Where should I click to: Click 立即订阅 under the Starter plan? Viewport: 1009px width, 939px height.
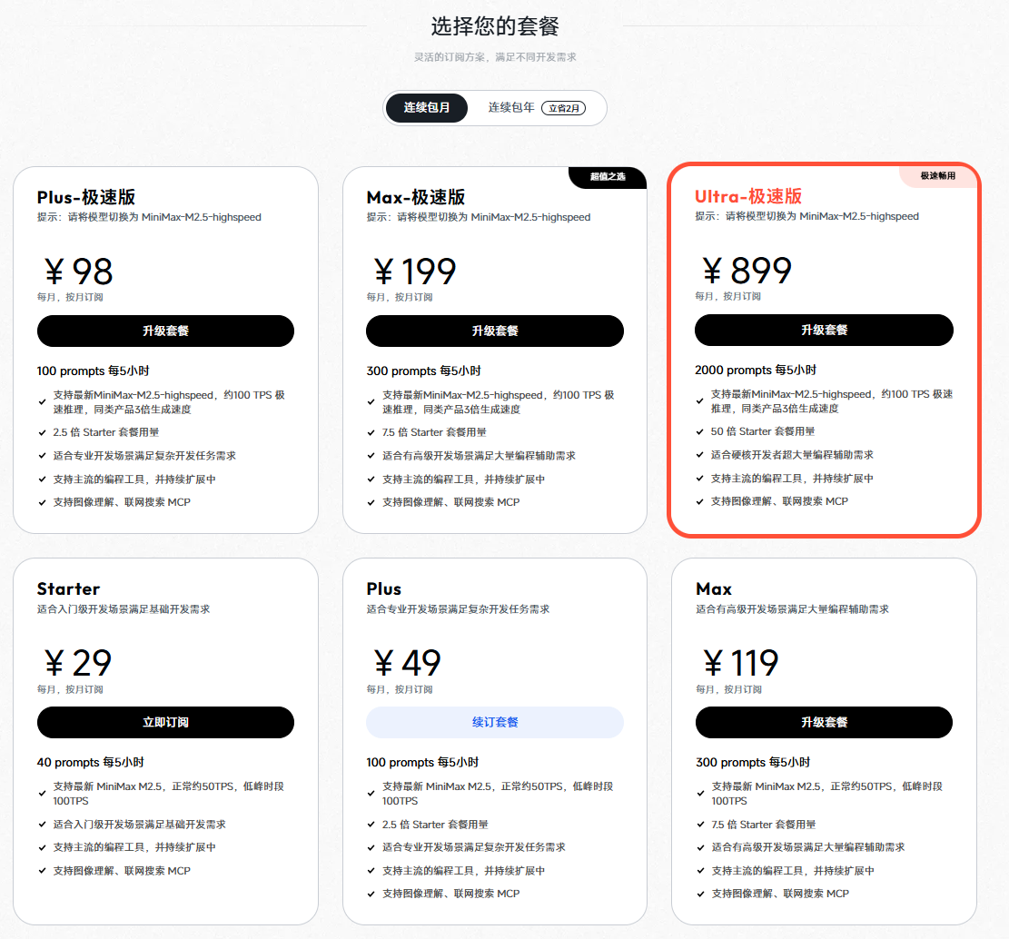coord(165,722)
